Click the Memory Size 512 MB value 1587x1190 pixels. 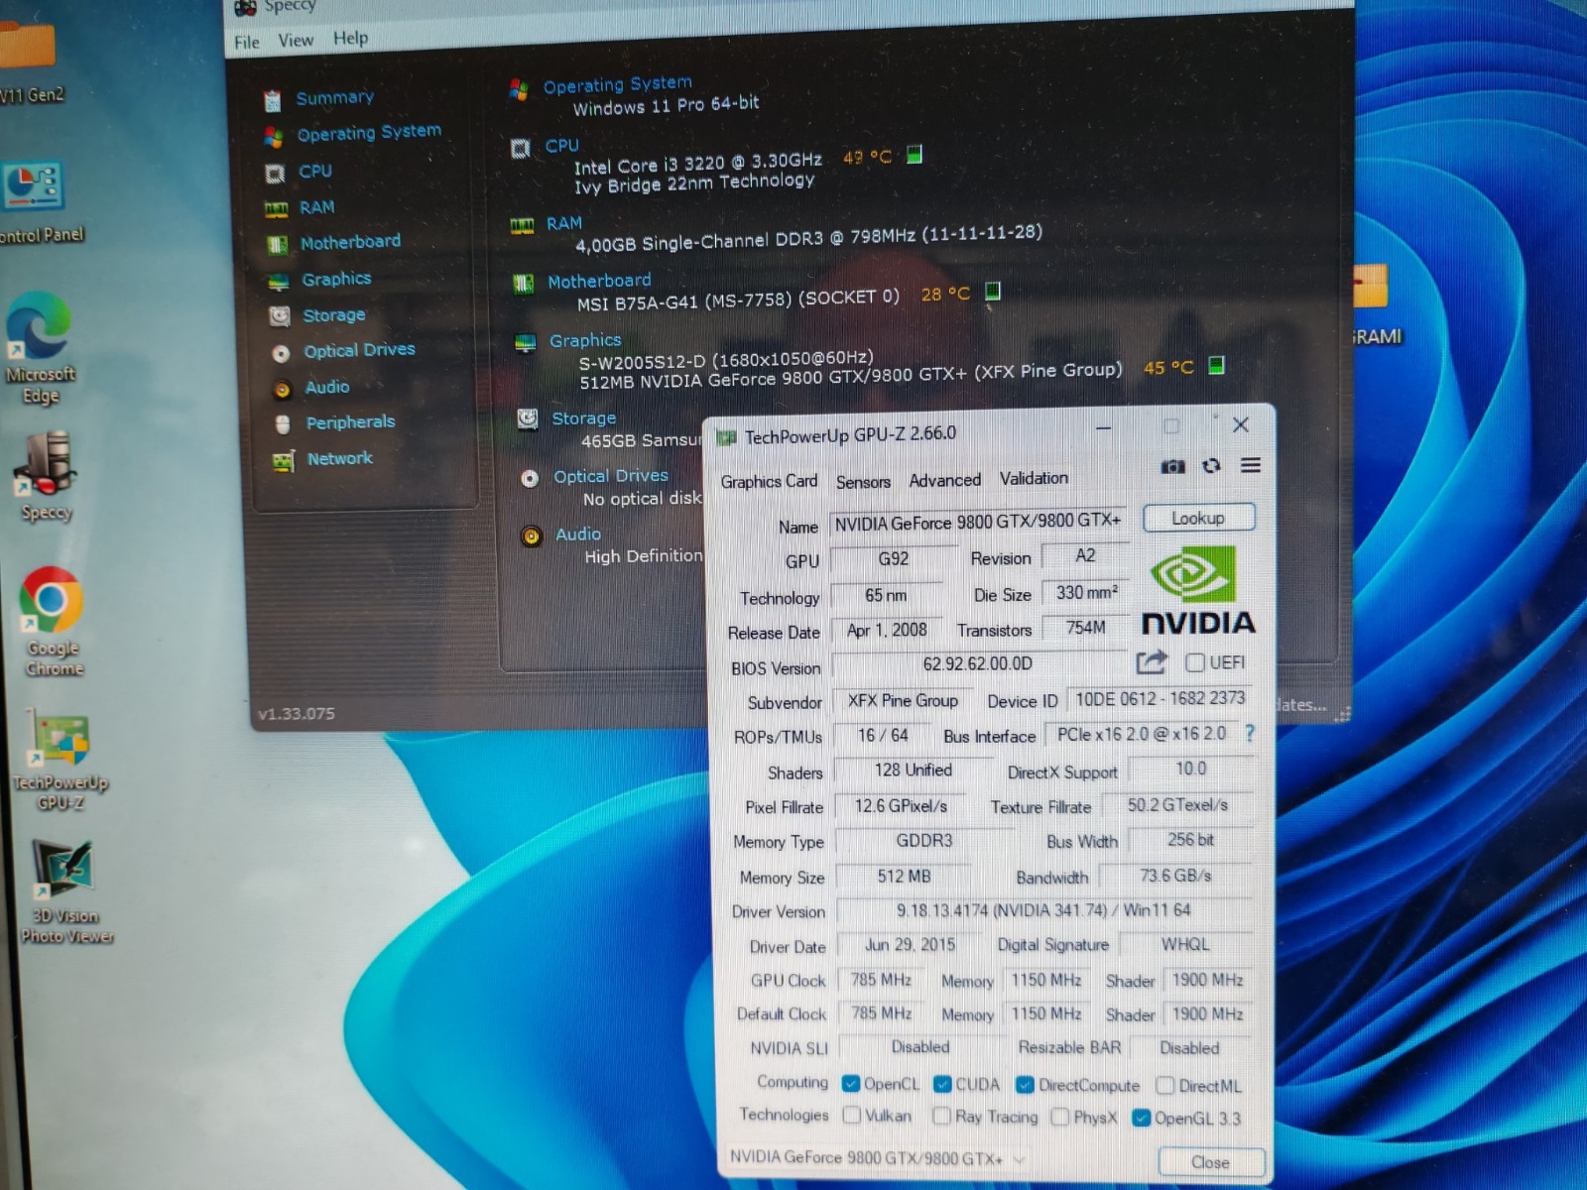904,877
